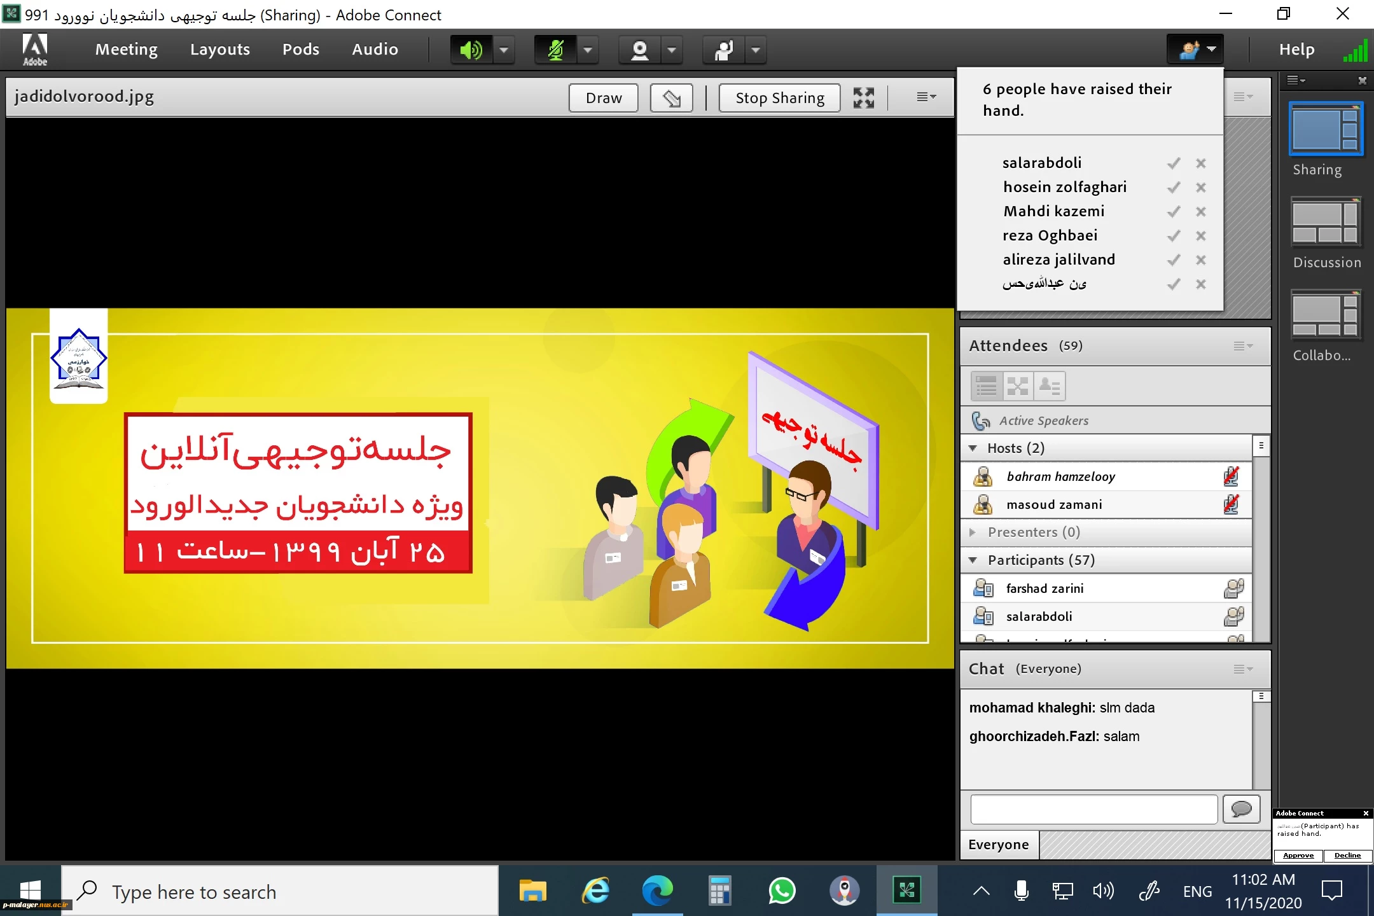This screenshot has width=1374, height=916.
Task: Switch to Attendee list view
Action: (x=987, y=386)
